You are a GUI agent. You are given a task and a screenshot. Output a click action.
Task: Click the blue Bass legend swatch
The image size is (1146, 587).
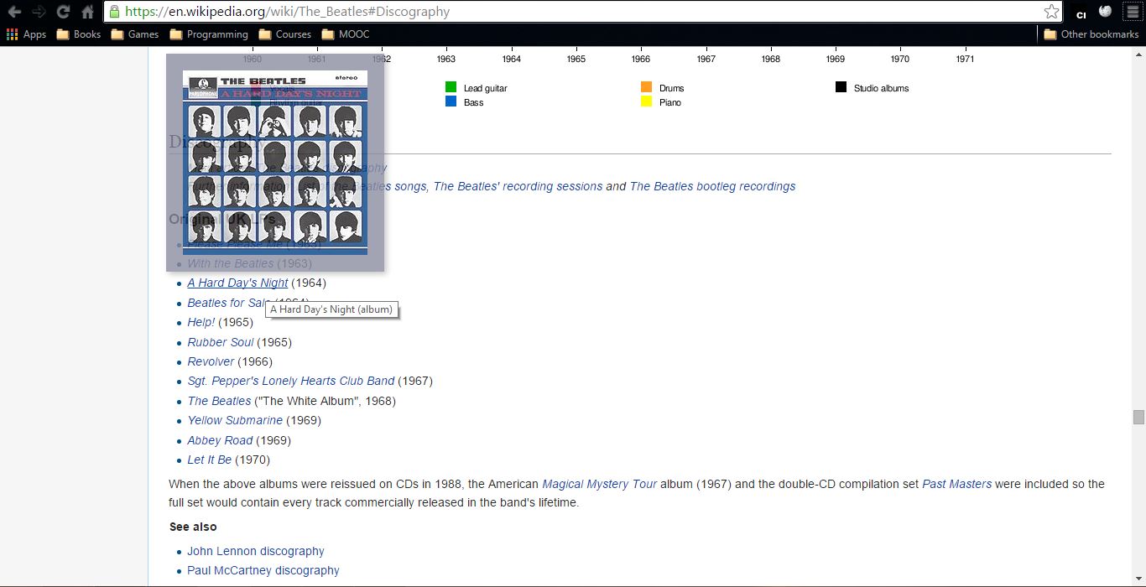tap(451, 101)
